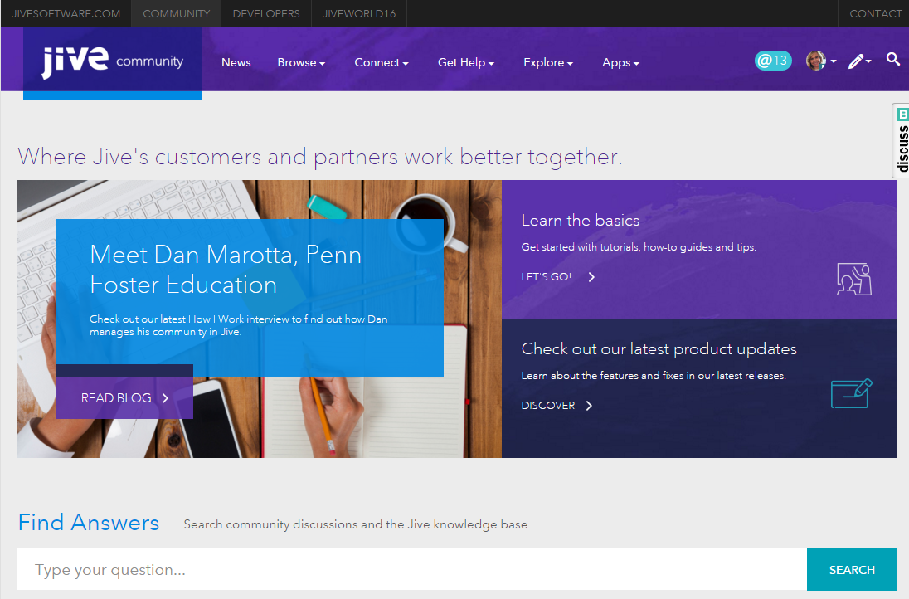Switch to the Developers top tab
This screenshot has height=599, width=909.
[x=266, y=13]
